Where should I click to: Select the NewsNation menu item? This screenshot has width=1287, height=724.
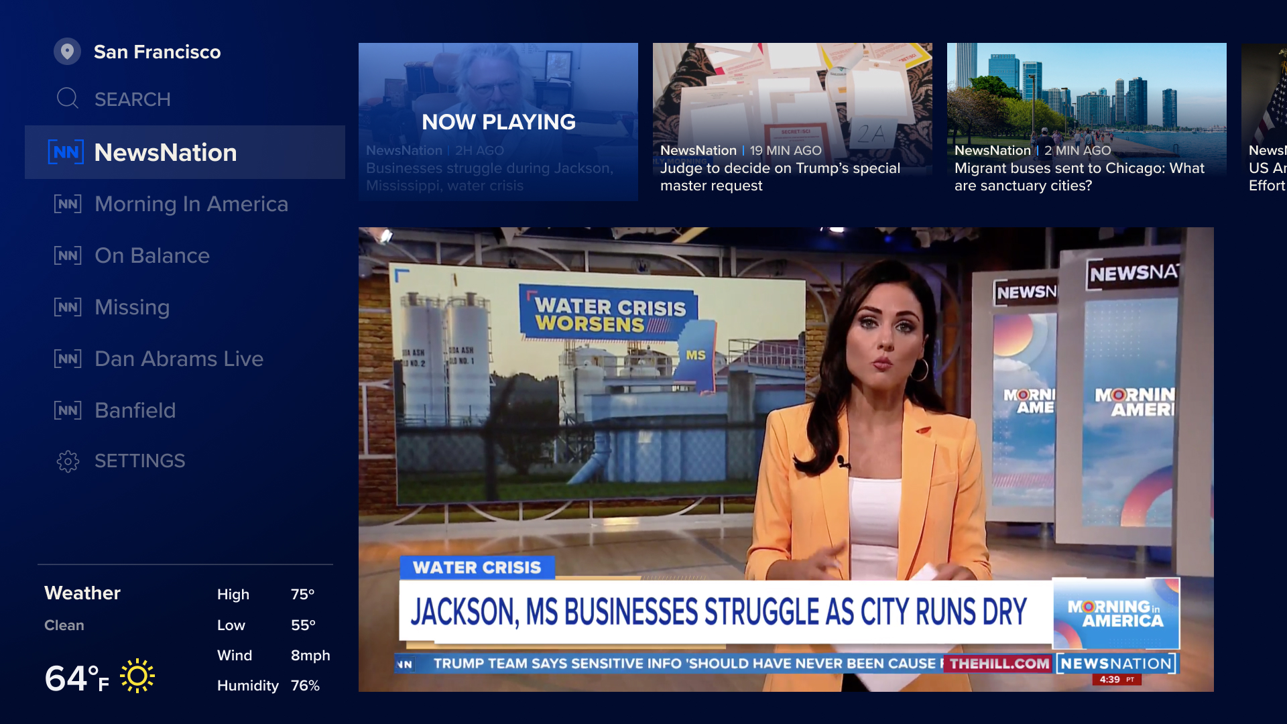pos(165,153)
